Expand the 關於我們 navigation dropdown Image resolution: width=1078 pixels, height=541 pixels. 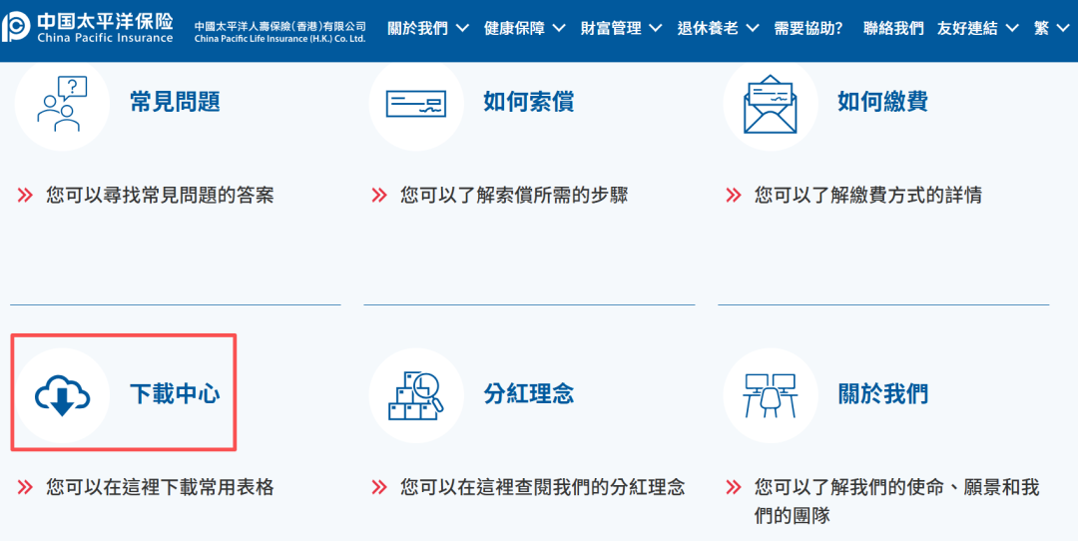coord(428,28)
